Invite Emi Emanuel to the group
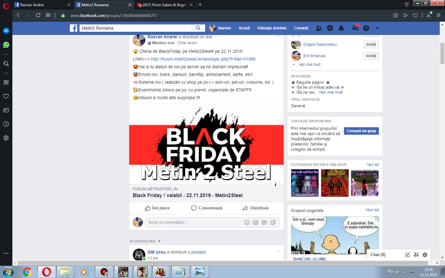 click(371, 56)
